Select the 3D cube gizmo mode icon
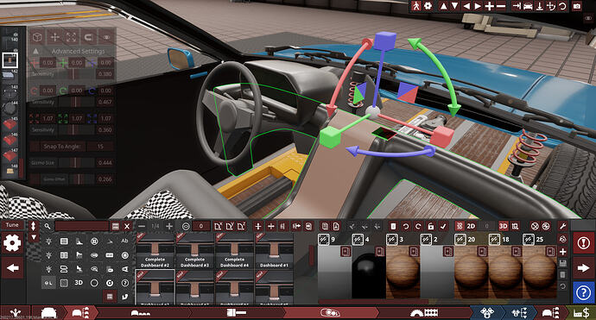 [37, 37]
